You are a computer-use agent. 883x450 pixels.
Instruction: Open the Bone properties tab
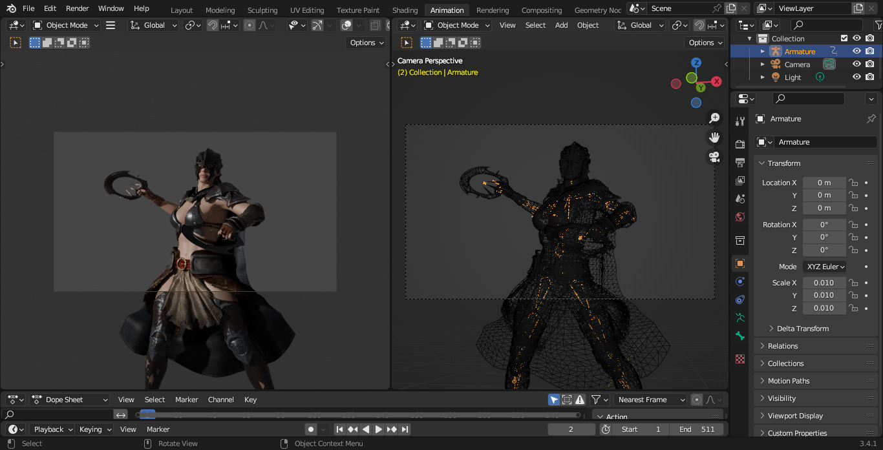click(x=740, y=336)
